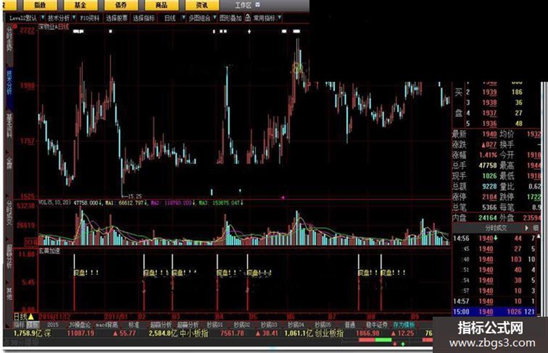This screenshot has width=548, height=353.
Task: Click the 中小板指 index in status bar
Action: click(194, 333)
